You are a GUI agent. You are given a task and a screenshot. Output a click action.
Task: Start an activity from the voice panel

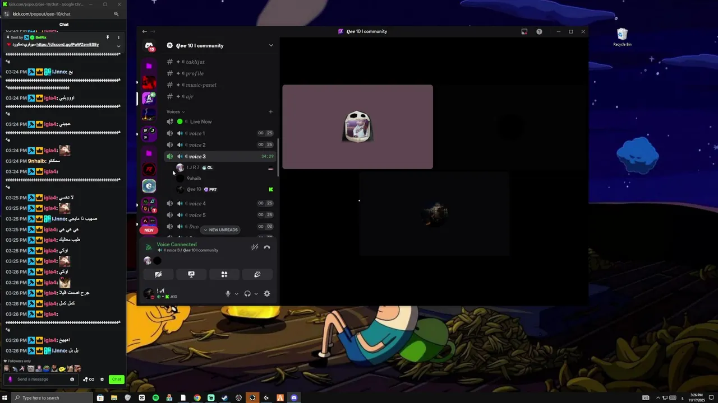coord(224,274)
